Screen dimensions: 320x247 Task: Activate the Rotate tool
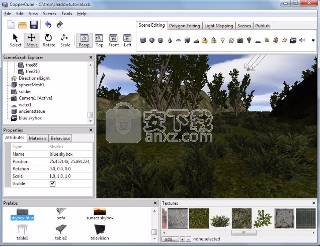48,40
